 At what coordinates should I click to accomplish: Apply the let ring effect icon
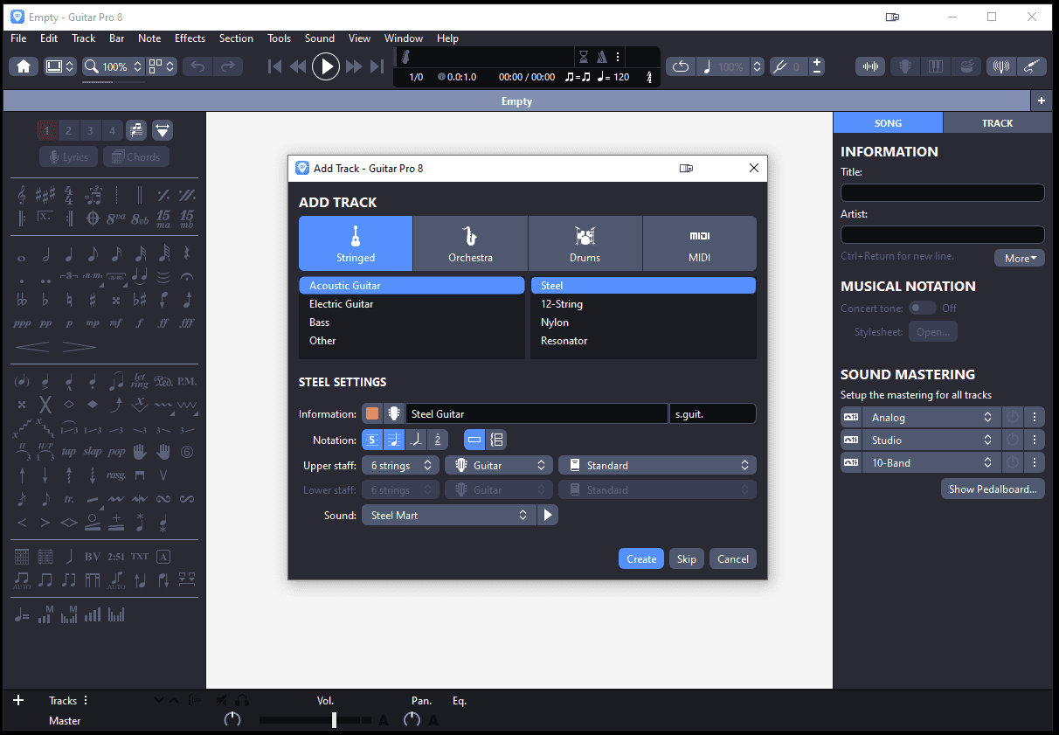(x=140, y=382)
